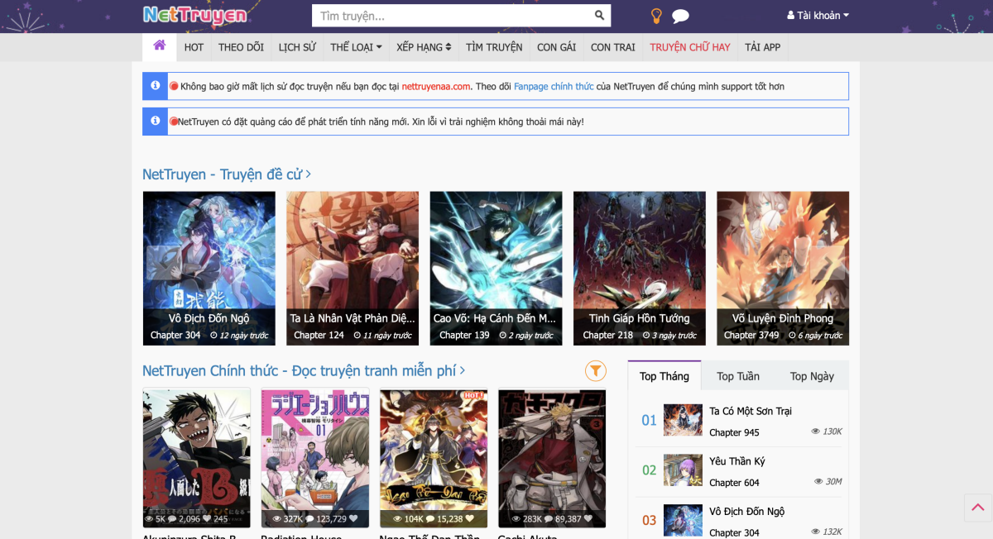
Task: Open the nettruyenaa.com link
Action: (x=436, y=86)
